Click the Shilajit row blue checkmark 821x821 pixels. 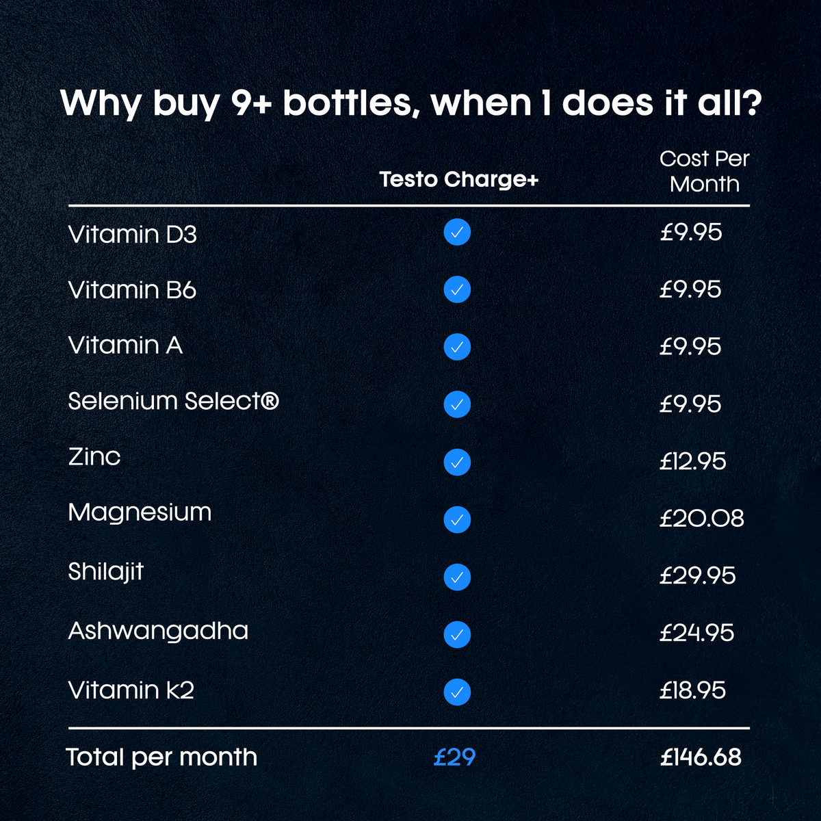[457, 577]
